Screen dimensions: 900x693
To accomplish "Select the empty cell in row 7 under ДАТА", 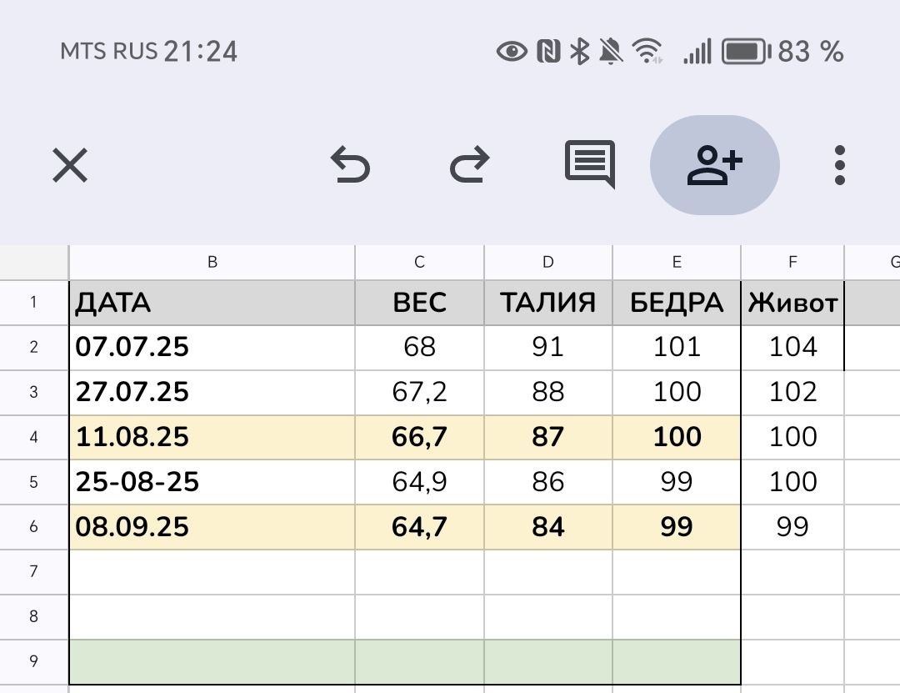I will coord(212,572).
